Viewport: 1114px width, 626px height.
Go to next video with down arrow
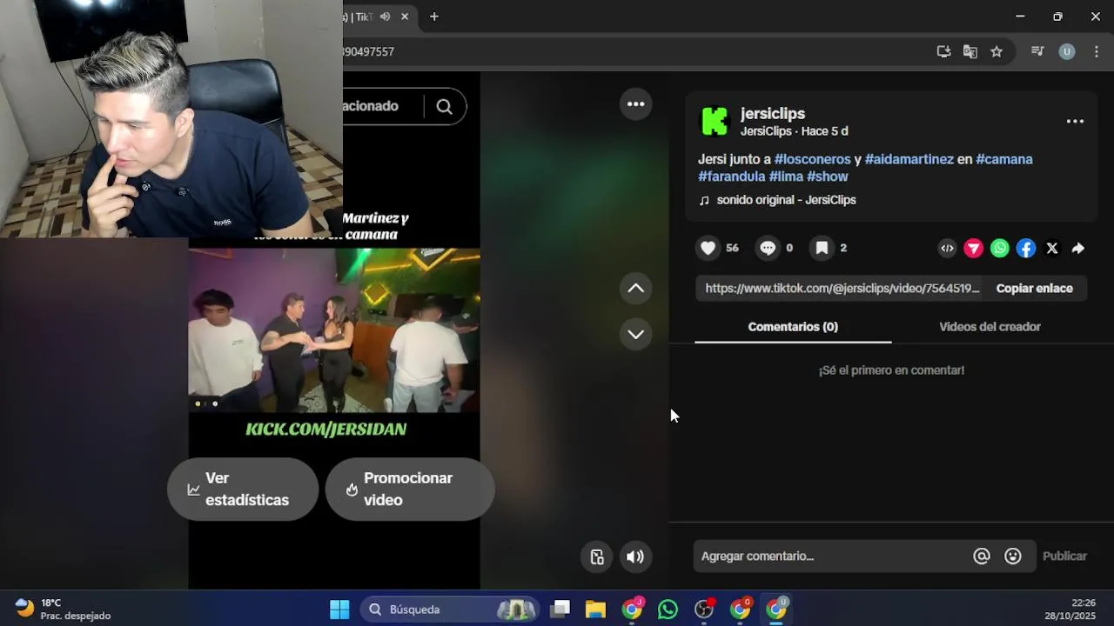[x=636, y=335]
